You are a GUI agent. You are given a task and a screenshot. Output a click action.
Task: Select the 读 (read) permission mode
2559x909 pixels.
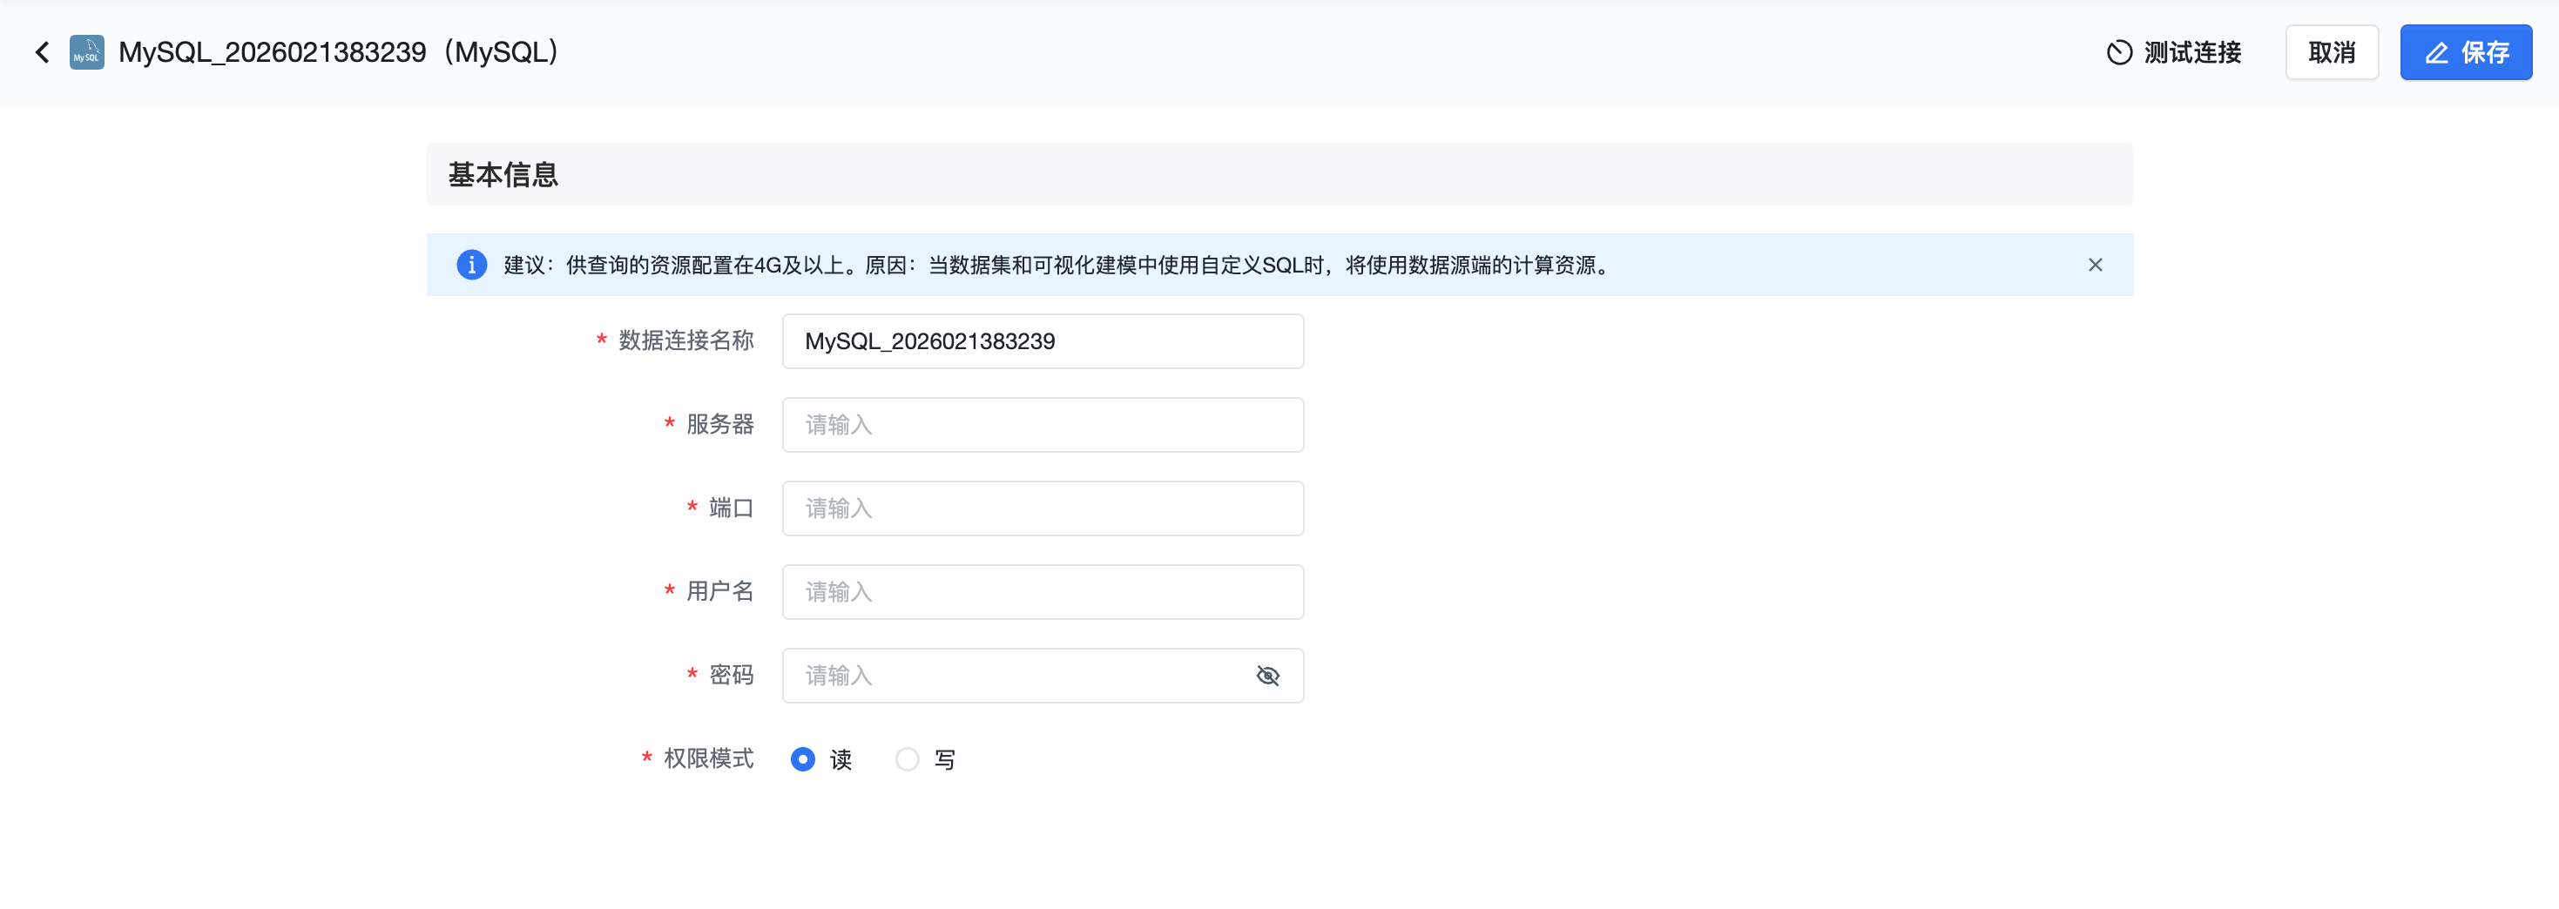point(803,760)
